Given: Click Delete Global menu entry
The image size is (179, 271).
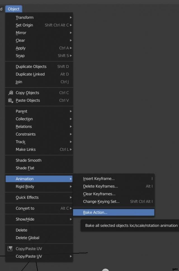Looking at the screenshot, I should click(x=27, y=238).
